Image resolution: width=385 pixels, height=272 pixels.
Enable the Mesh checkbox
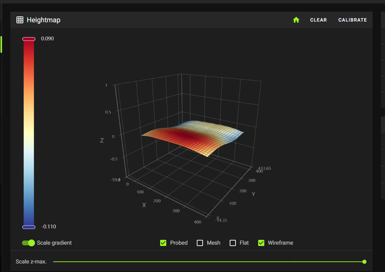[200, 243]
